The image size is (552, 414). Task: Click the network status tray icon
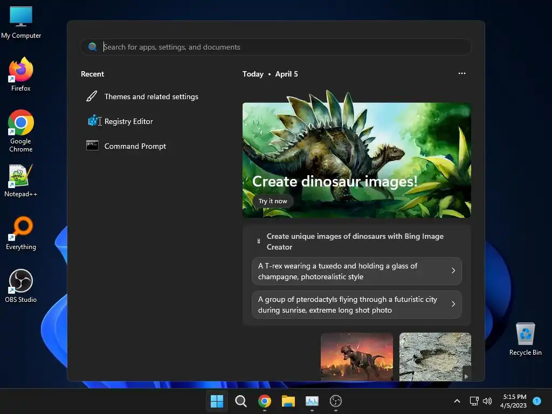[474, 401]
